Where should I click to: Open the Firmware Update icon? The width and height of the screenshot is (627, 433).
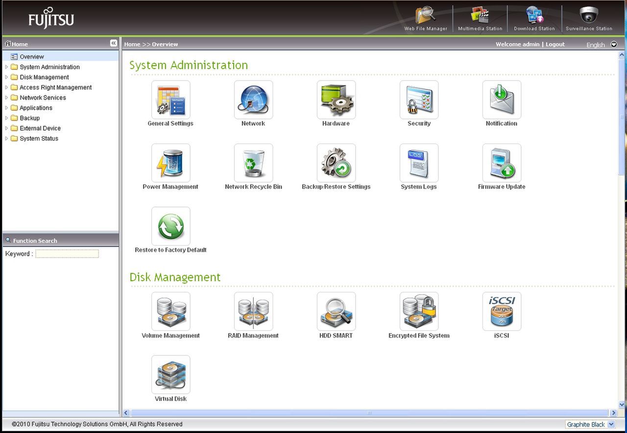point(502,163)
